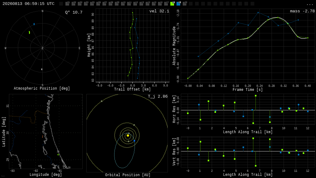316x178 pixels.
Task: Click the green cross marker on map
Action: 58,155
